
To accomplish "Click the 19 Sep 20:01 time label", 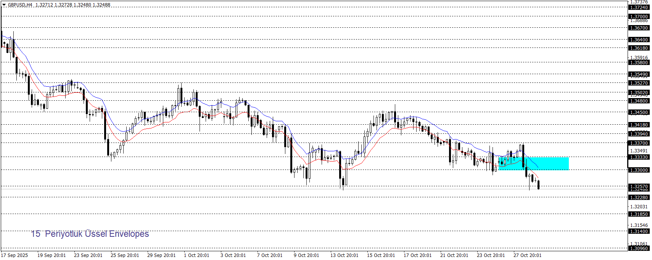I will click(x=52, y=255).
